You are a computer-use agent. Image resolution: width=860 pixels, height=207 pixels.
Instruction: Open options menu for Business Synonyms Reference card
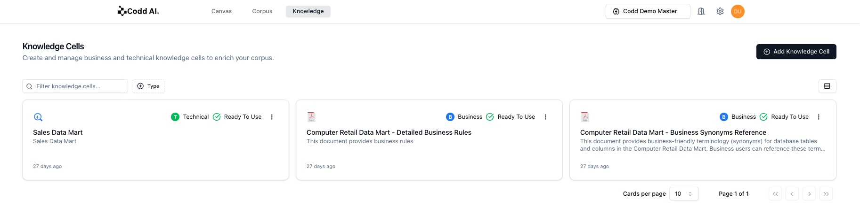819,117
